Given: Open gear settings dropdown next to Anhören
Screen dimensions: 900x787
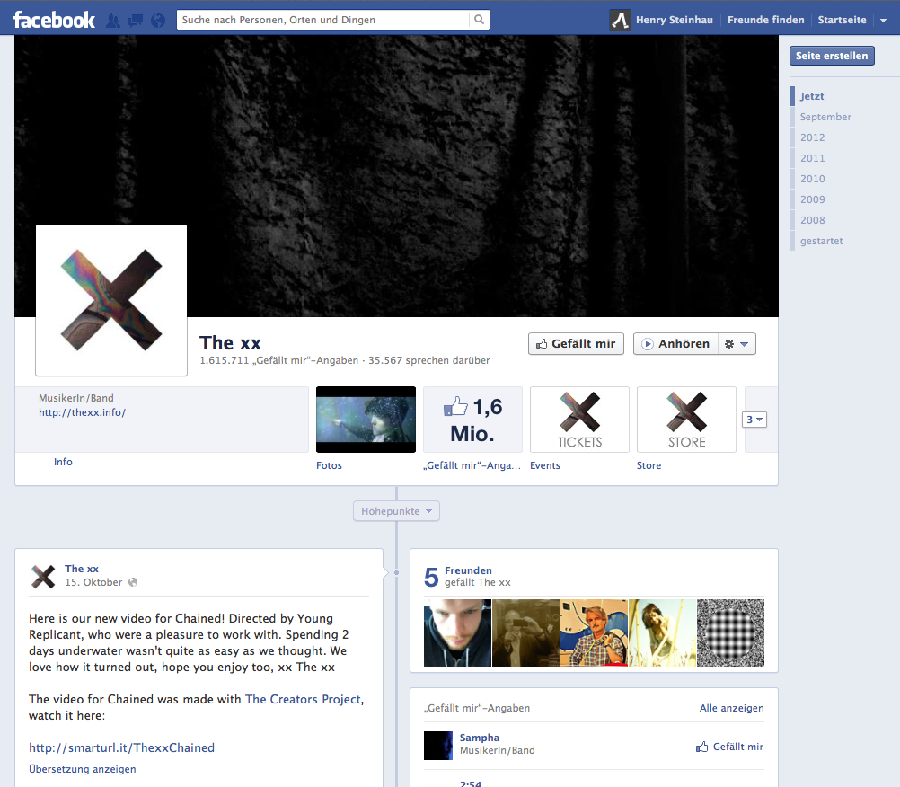Looking at the screenshot, I should [737, 344].
